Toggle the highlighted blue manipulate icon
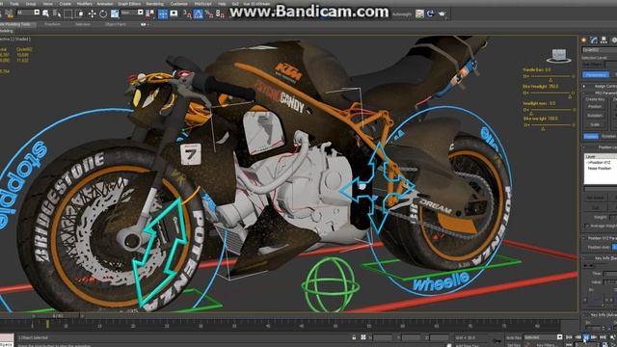The image size is (617, 347). [x=163, y=14]
